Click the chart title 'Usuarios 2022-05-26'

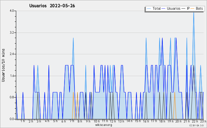(x=52, y=6)
